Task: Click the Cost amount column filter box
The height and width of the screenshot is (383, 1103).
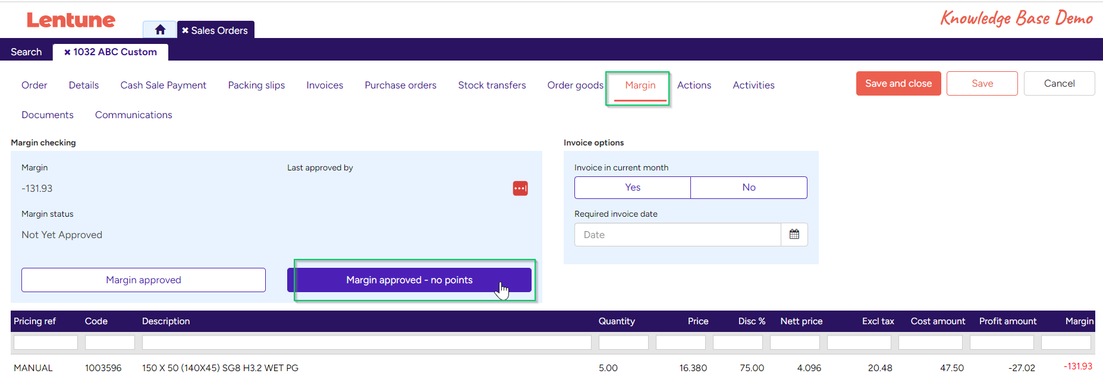Action: coord(931,343)
